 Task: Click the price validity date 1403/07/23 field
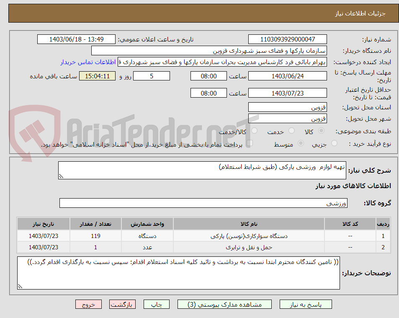(x=288, y=93)
